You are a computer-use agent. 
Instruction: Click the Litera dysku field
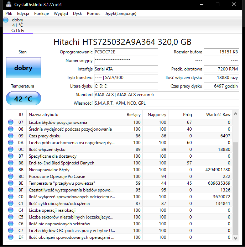pyautogui.click(x=126, y=86)
